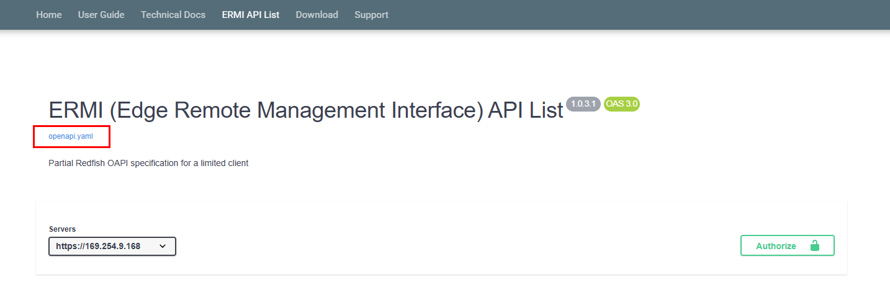Click the blank area of the top navigation bar
This screenshot has height=290, width=890.
621,15
